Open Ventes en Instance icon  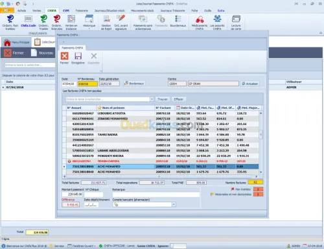(71, 19)
